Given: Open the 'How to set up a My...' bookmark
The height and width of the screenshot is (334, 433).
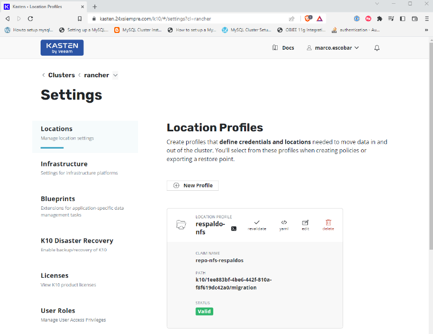Looking at the screenshot, I should click(192, 30).
